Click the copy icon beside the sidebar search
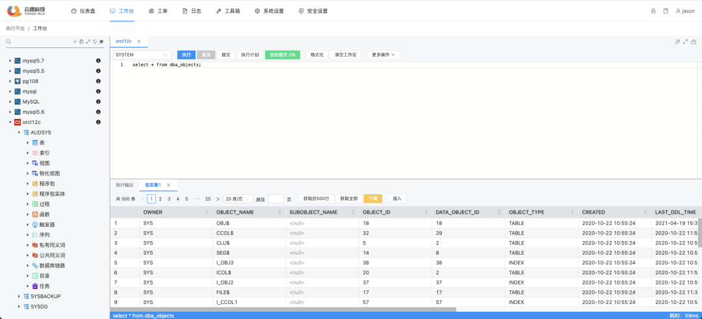This screenshot has height=319, width=702. 81,42
